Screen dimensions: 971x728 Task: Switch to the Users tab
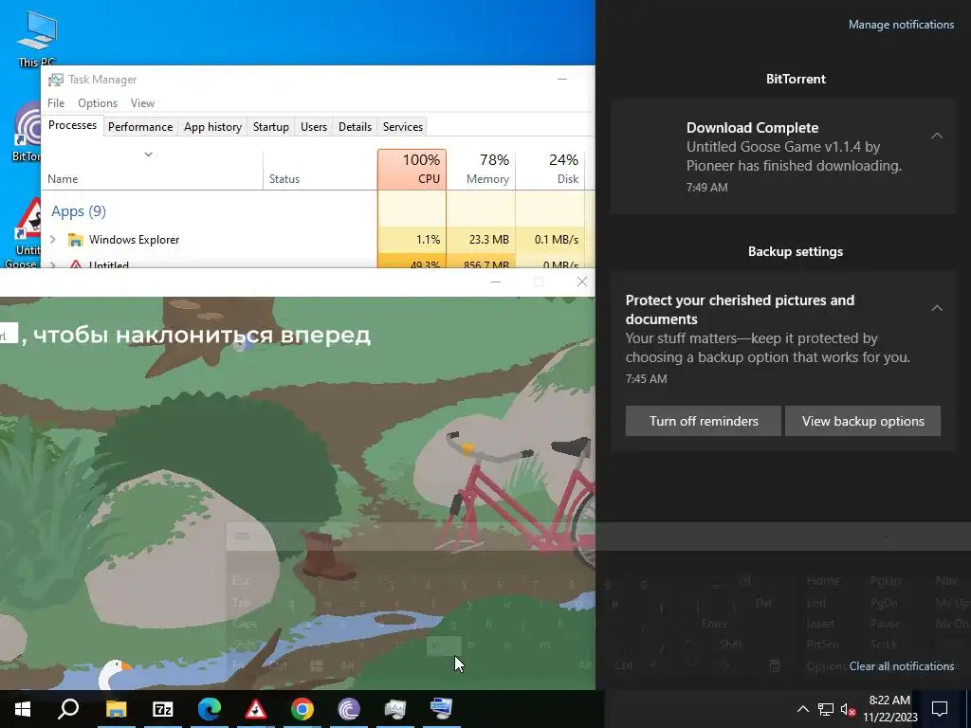(x=313, y=126)
